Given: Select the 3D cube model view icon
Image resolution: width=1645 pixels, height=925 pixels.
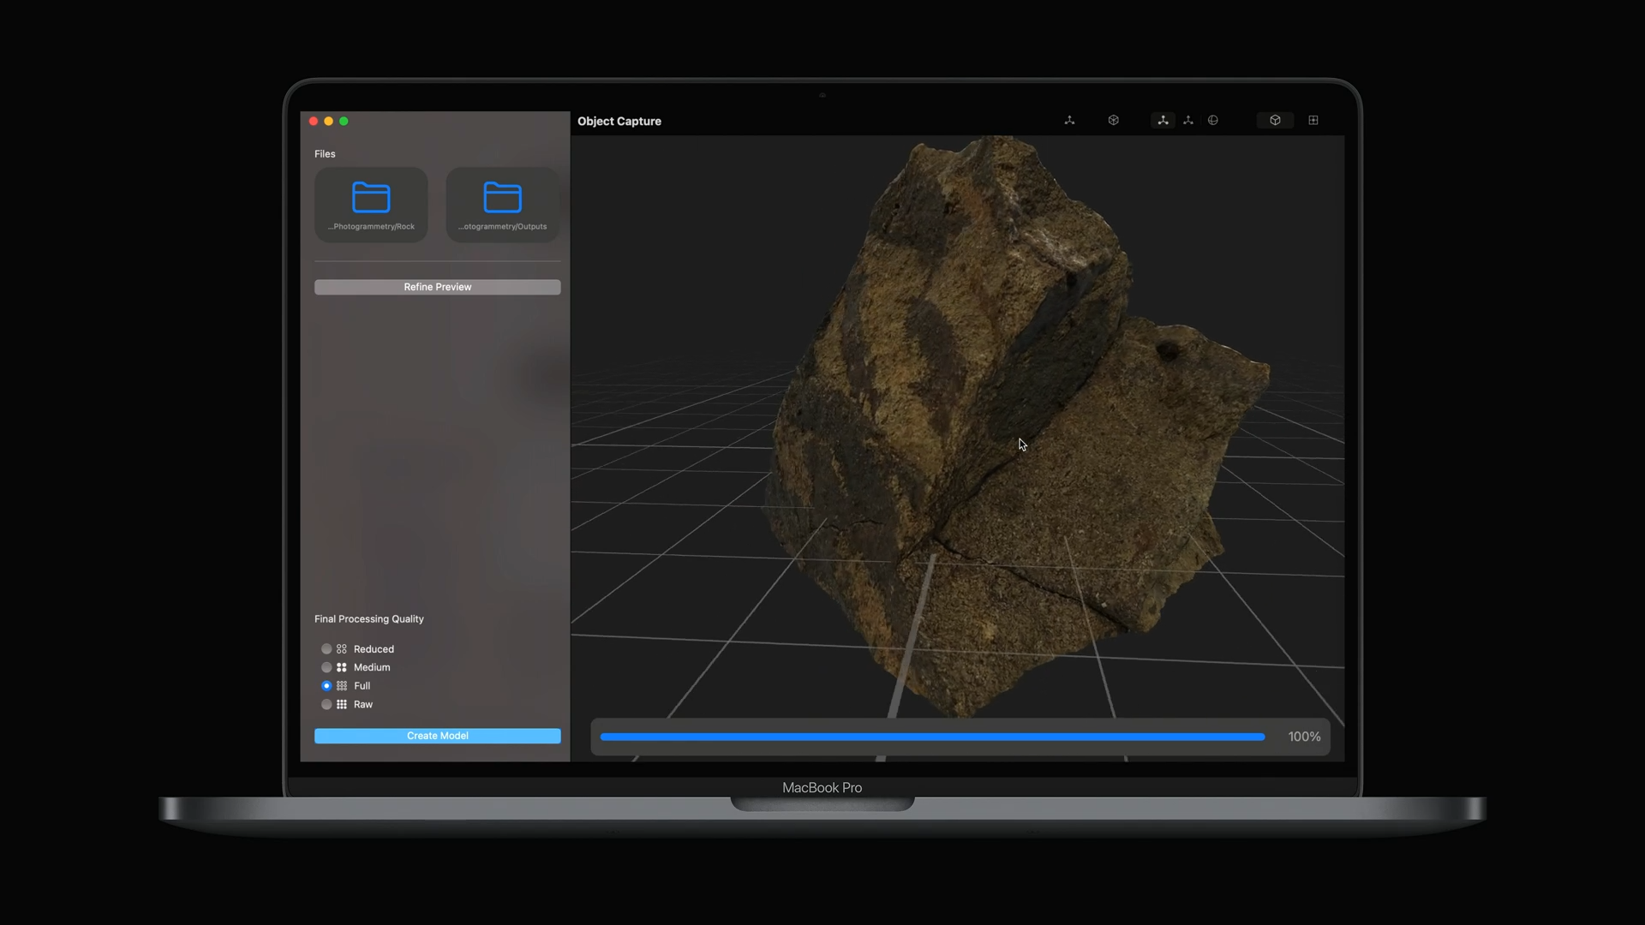Looking at the screenshot, I should pyautogui.click(x=1275, y=121).
